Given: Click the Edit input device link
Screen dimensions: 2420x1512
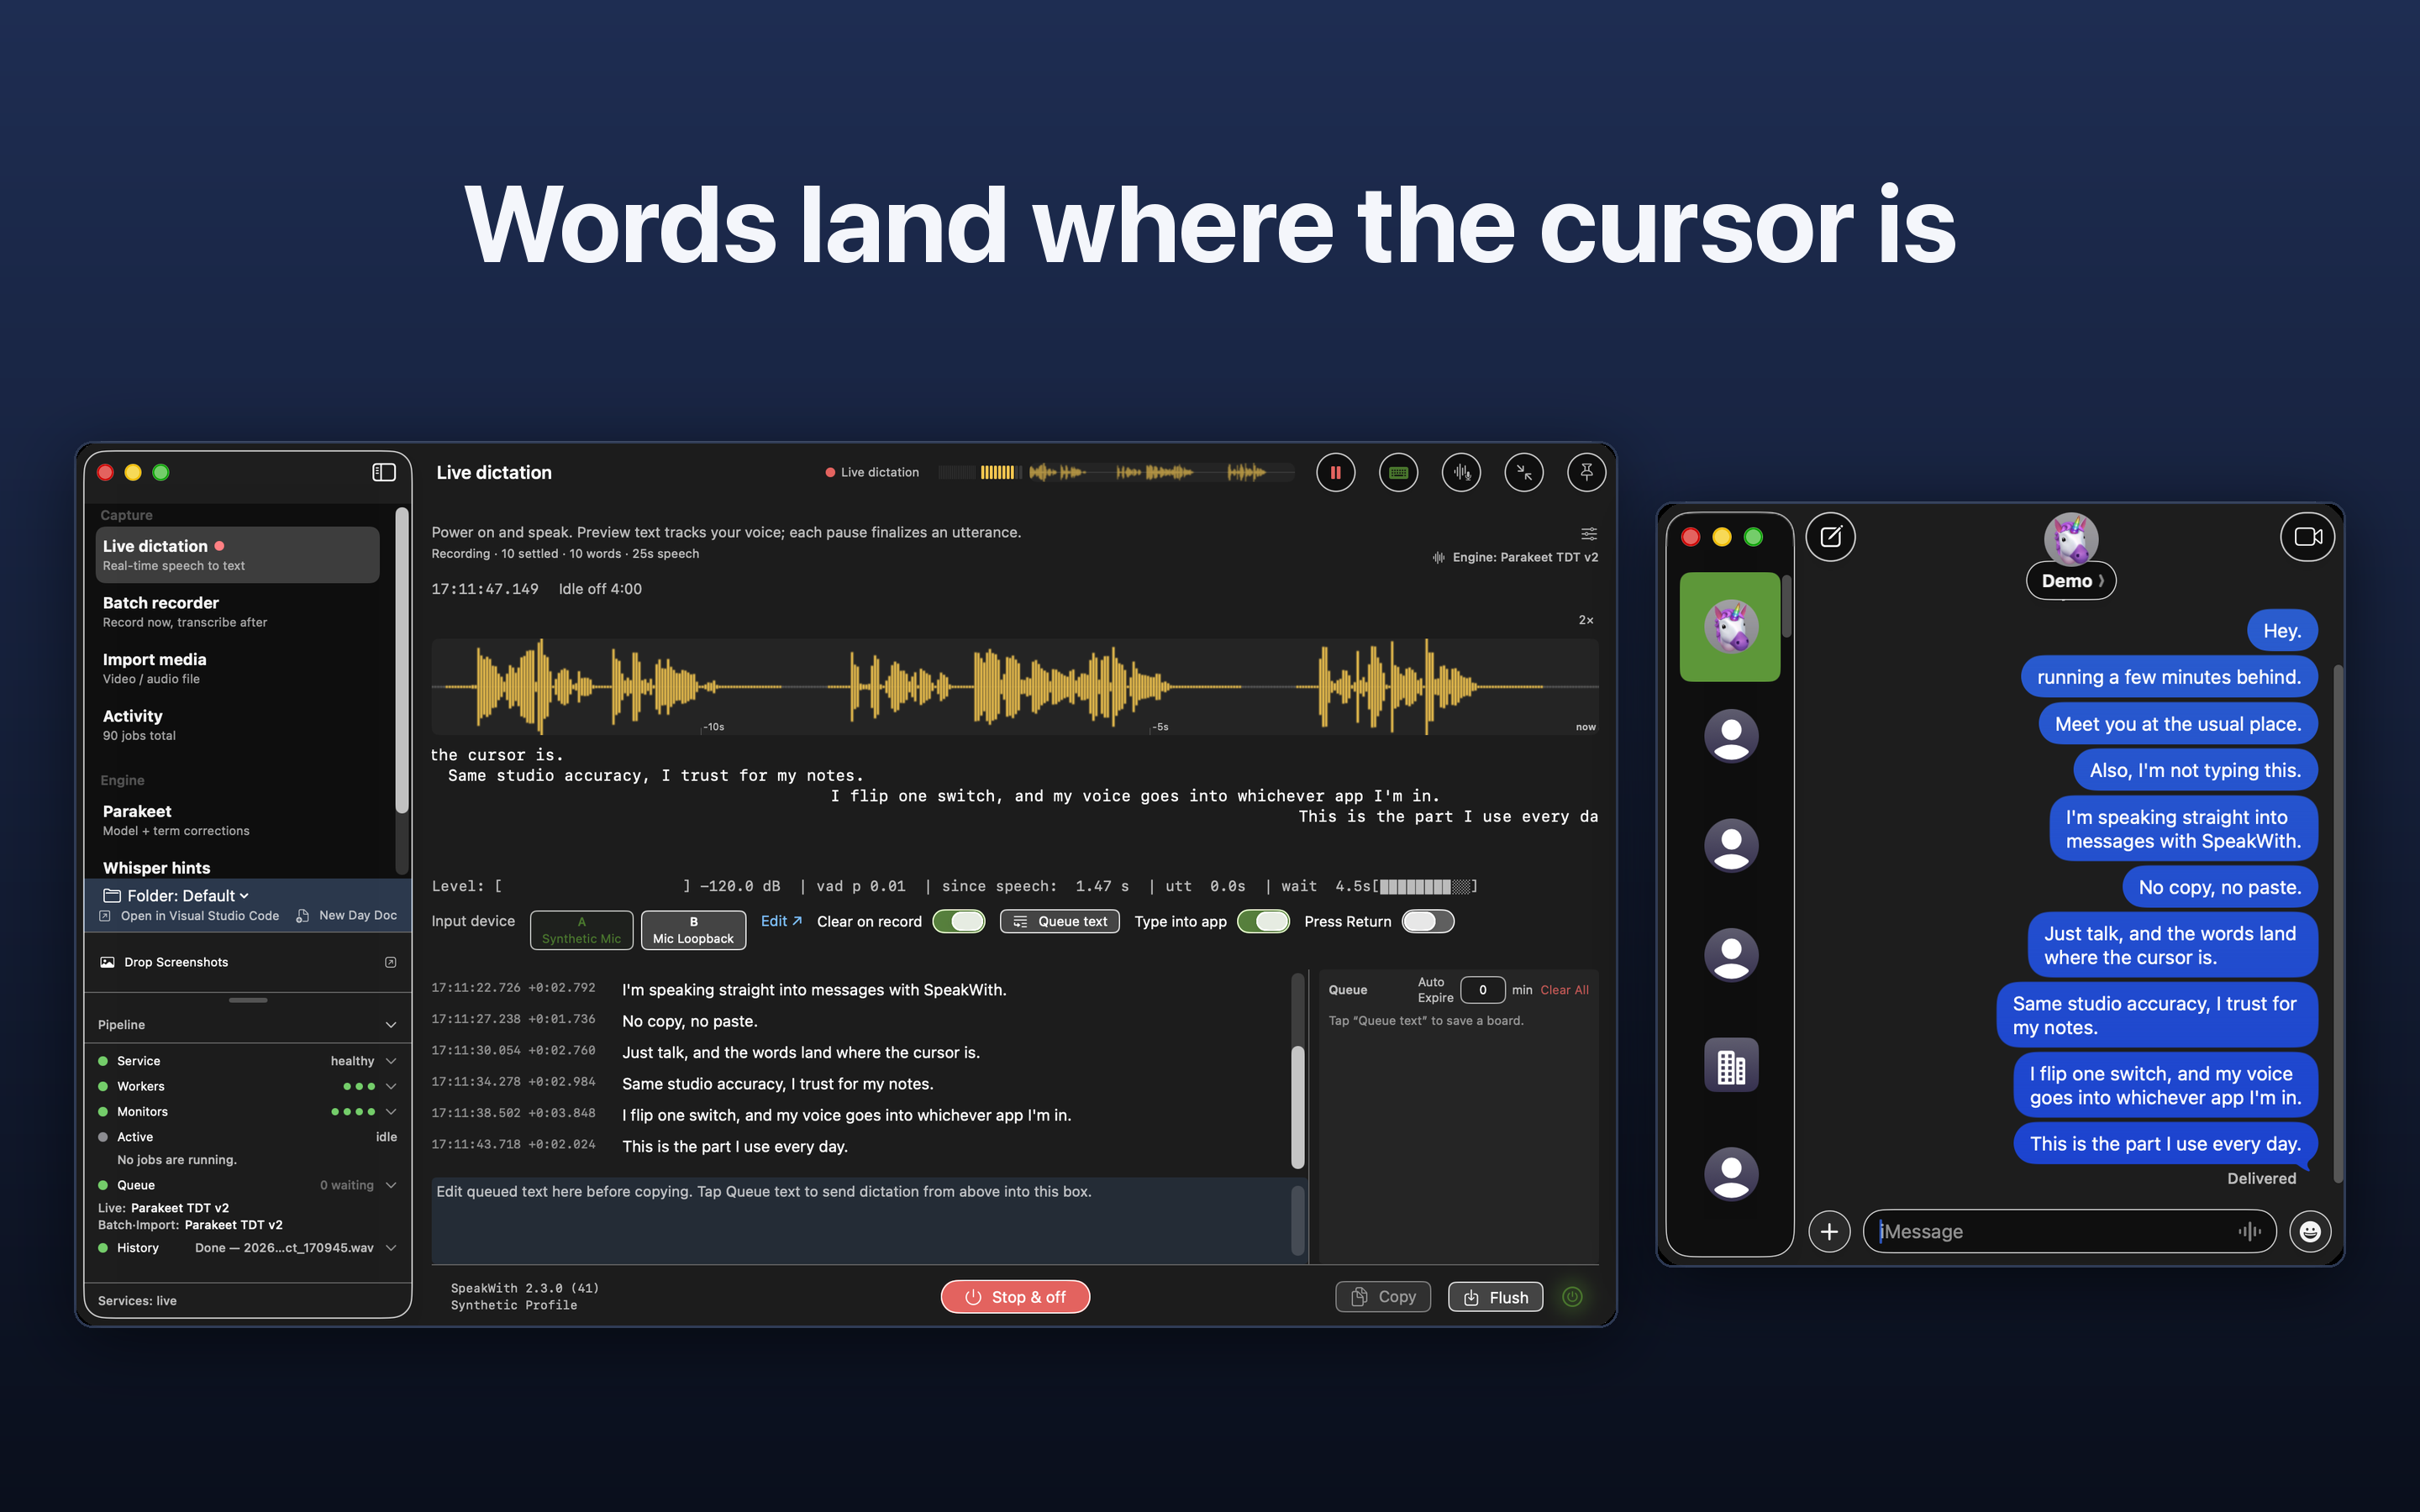Looking at the screenshot, I should pos(781,921).
